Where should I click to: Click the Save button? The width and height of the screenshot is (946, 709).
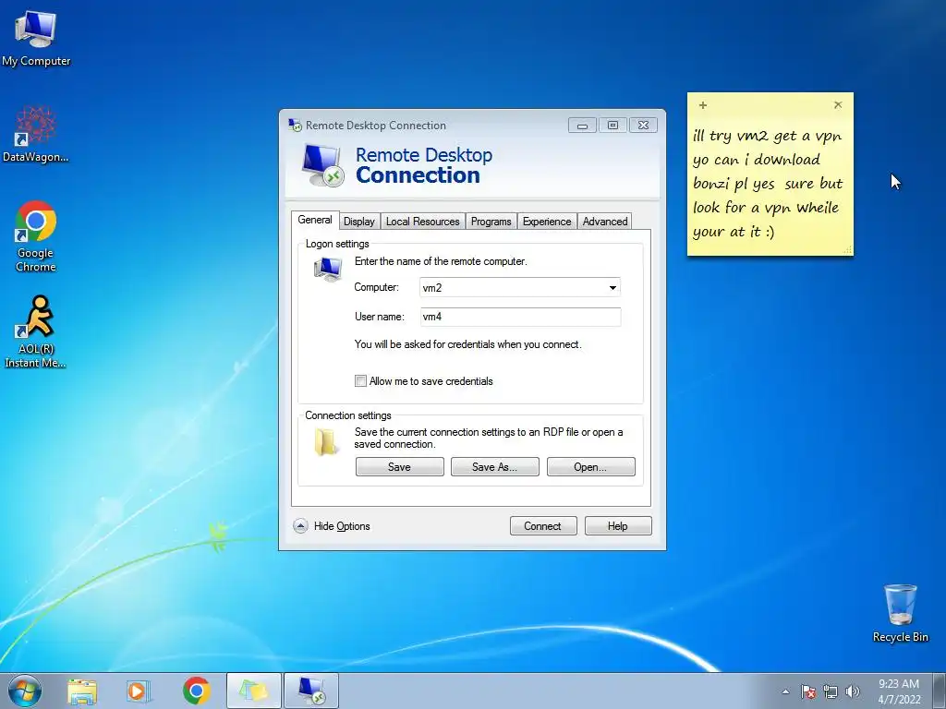(399, 466)
